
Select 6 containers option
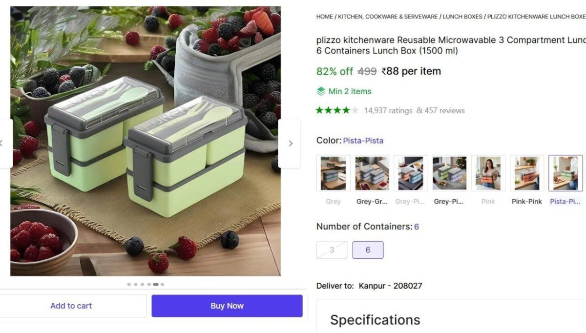[368, 250]
